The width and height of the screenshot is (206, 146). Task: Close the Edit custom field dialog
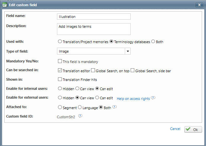pyautogui.click(x=199, y=5)
